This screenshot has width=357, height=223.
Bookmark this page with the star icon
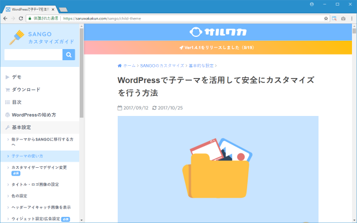(x=326, y=18)
